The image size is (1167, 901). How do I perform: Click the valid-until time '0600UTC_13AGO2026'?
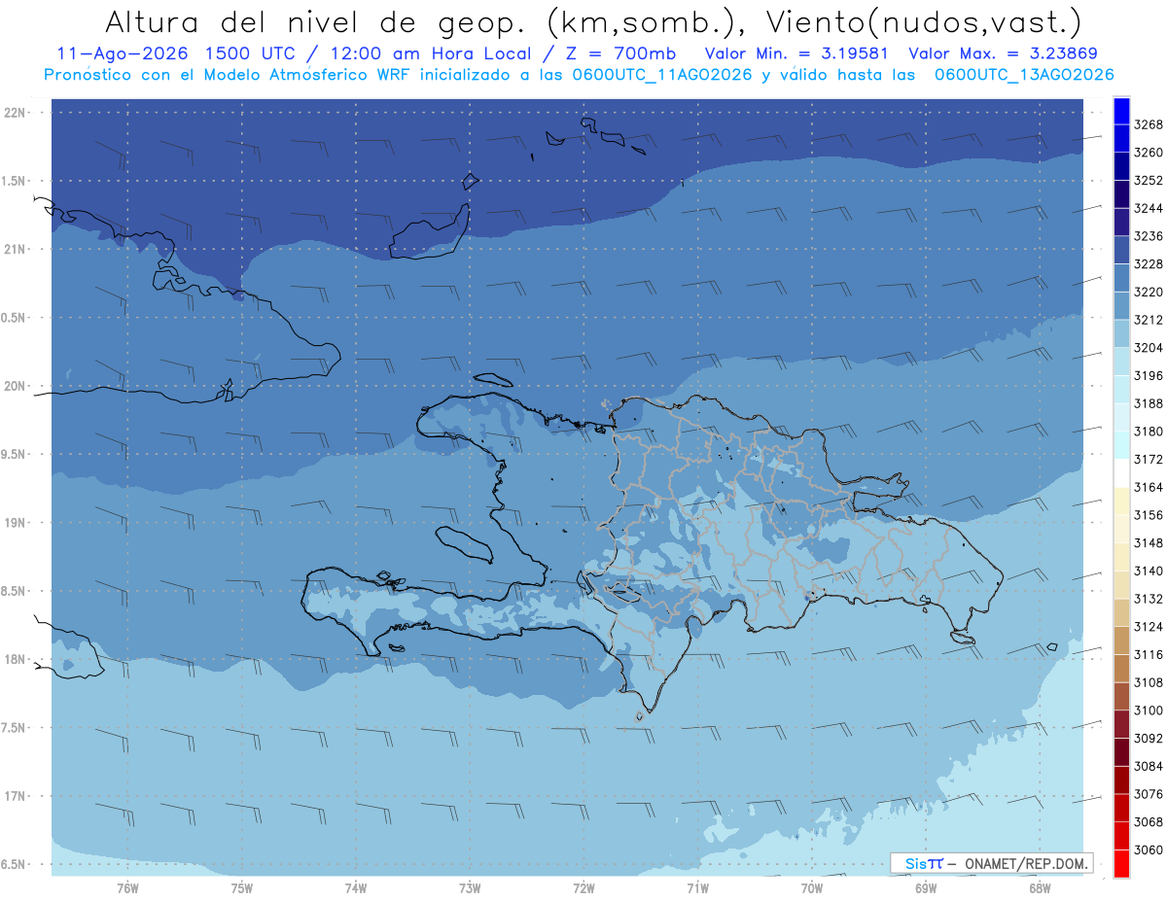pyautogui.click(x=1024, y=75)
